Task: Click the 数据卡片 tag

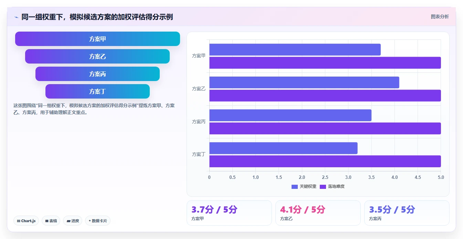Action: click(x=98, y=221)
